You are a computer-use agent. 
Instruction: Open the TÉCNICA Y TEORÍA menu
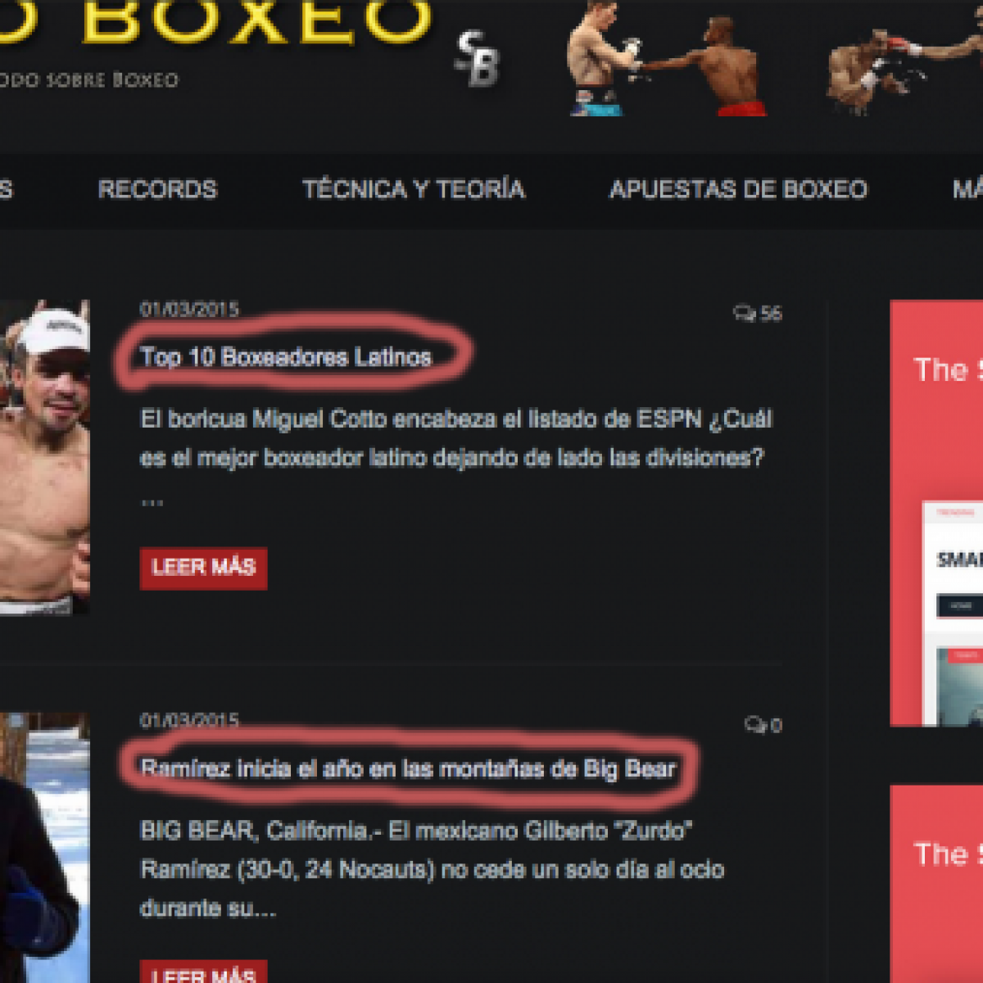(x=414, y=189)
